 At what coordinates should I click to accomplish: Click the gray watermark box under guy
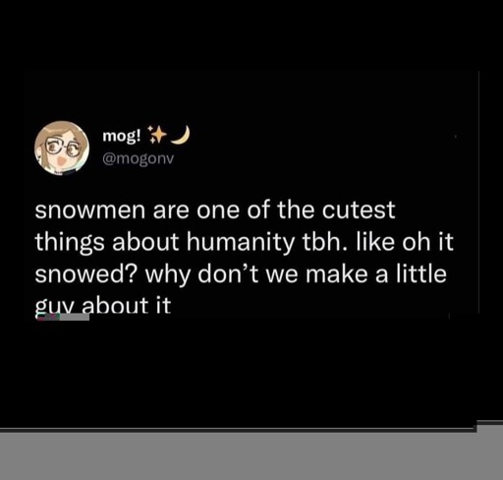click(x=62, y=317)
